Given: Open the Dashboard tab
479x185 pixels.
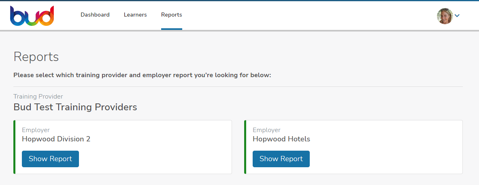Looking at the screenshot, I should pos(95,15).
